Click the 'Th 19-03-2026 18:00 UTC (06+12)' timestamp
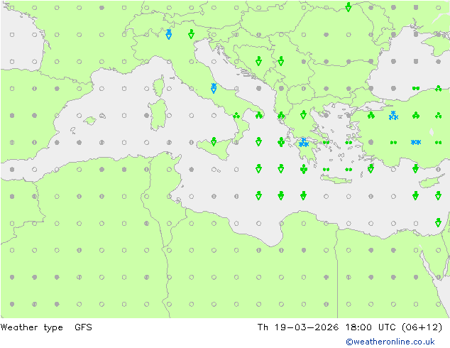The width and height of the screenshot is (450, 348). tap(349, 327)
